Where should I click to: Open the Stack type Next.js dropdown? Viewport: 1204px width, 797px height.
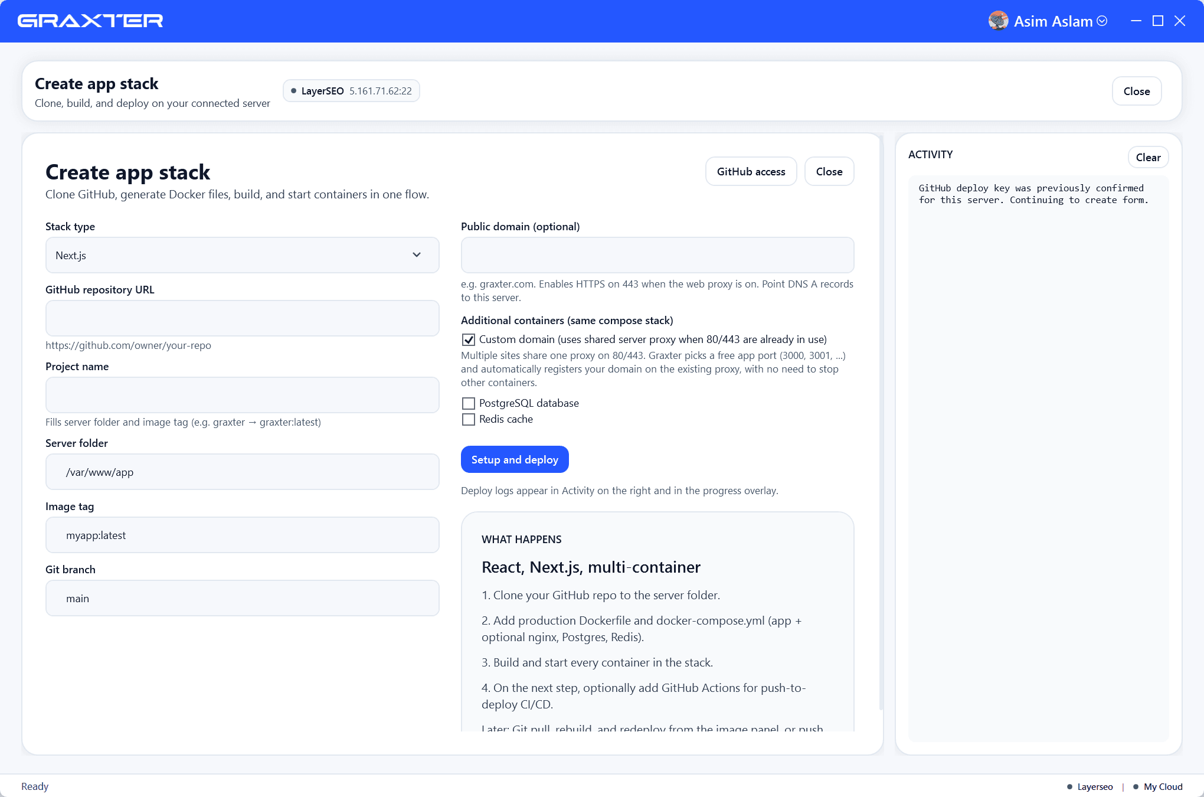(243, 255)
